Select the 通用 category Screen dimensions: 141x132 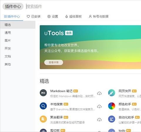pos(18,33)
